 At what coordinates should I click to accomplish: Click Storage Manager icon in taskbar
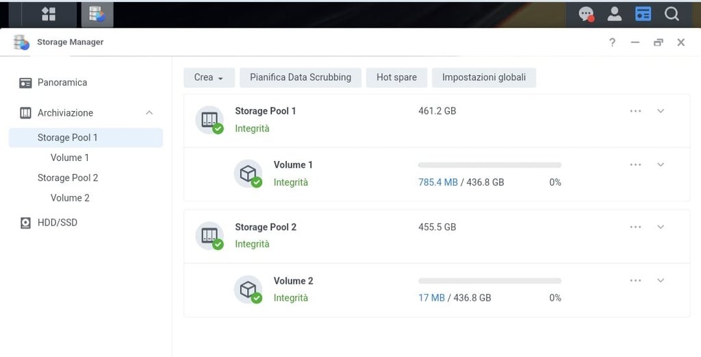pyautogui.click(x=97, y=14)
